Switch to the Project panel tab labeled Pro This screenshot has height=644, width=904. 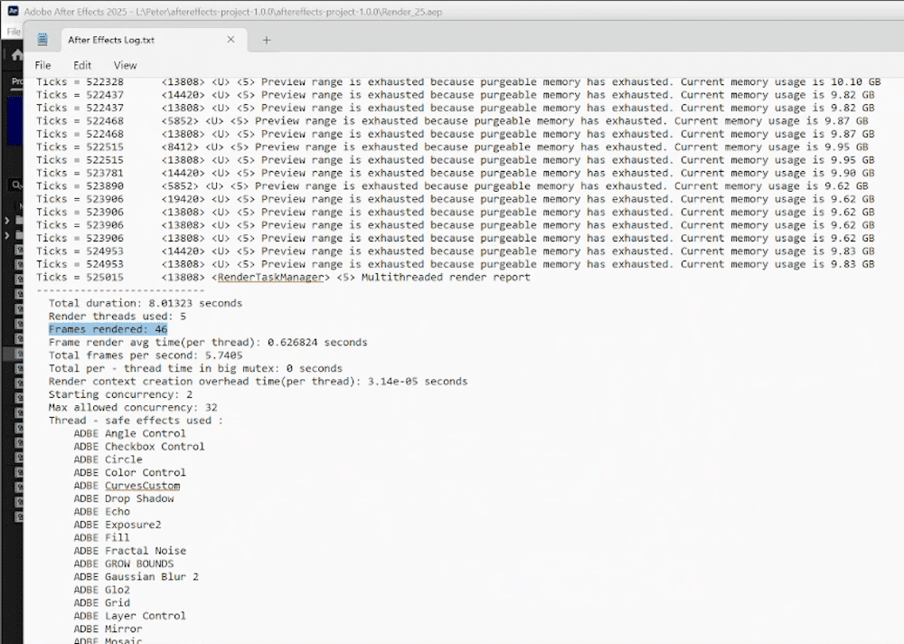[15, 79]
